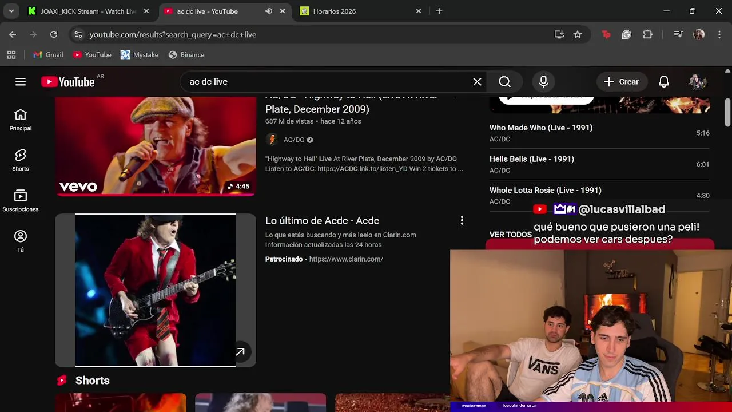Open Lo último de Acdc ad title
The height and width of the screenshot is (412, 732).
coord(322,220)
